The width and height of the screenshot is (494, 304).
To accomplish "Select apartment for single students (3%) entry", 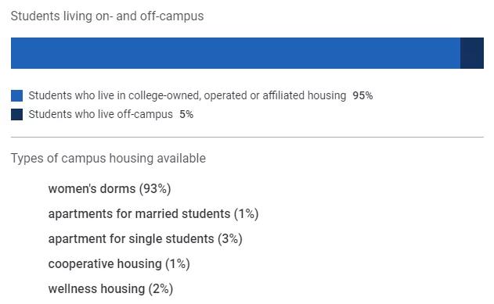I will [x=146, y=239].
